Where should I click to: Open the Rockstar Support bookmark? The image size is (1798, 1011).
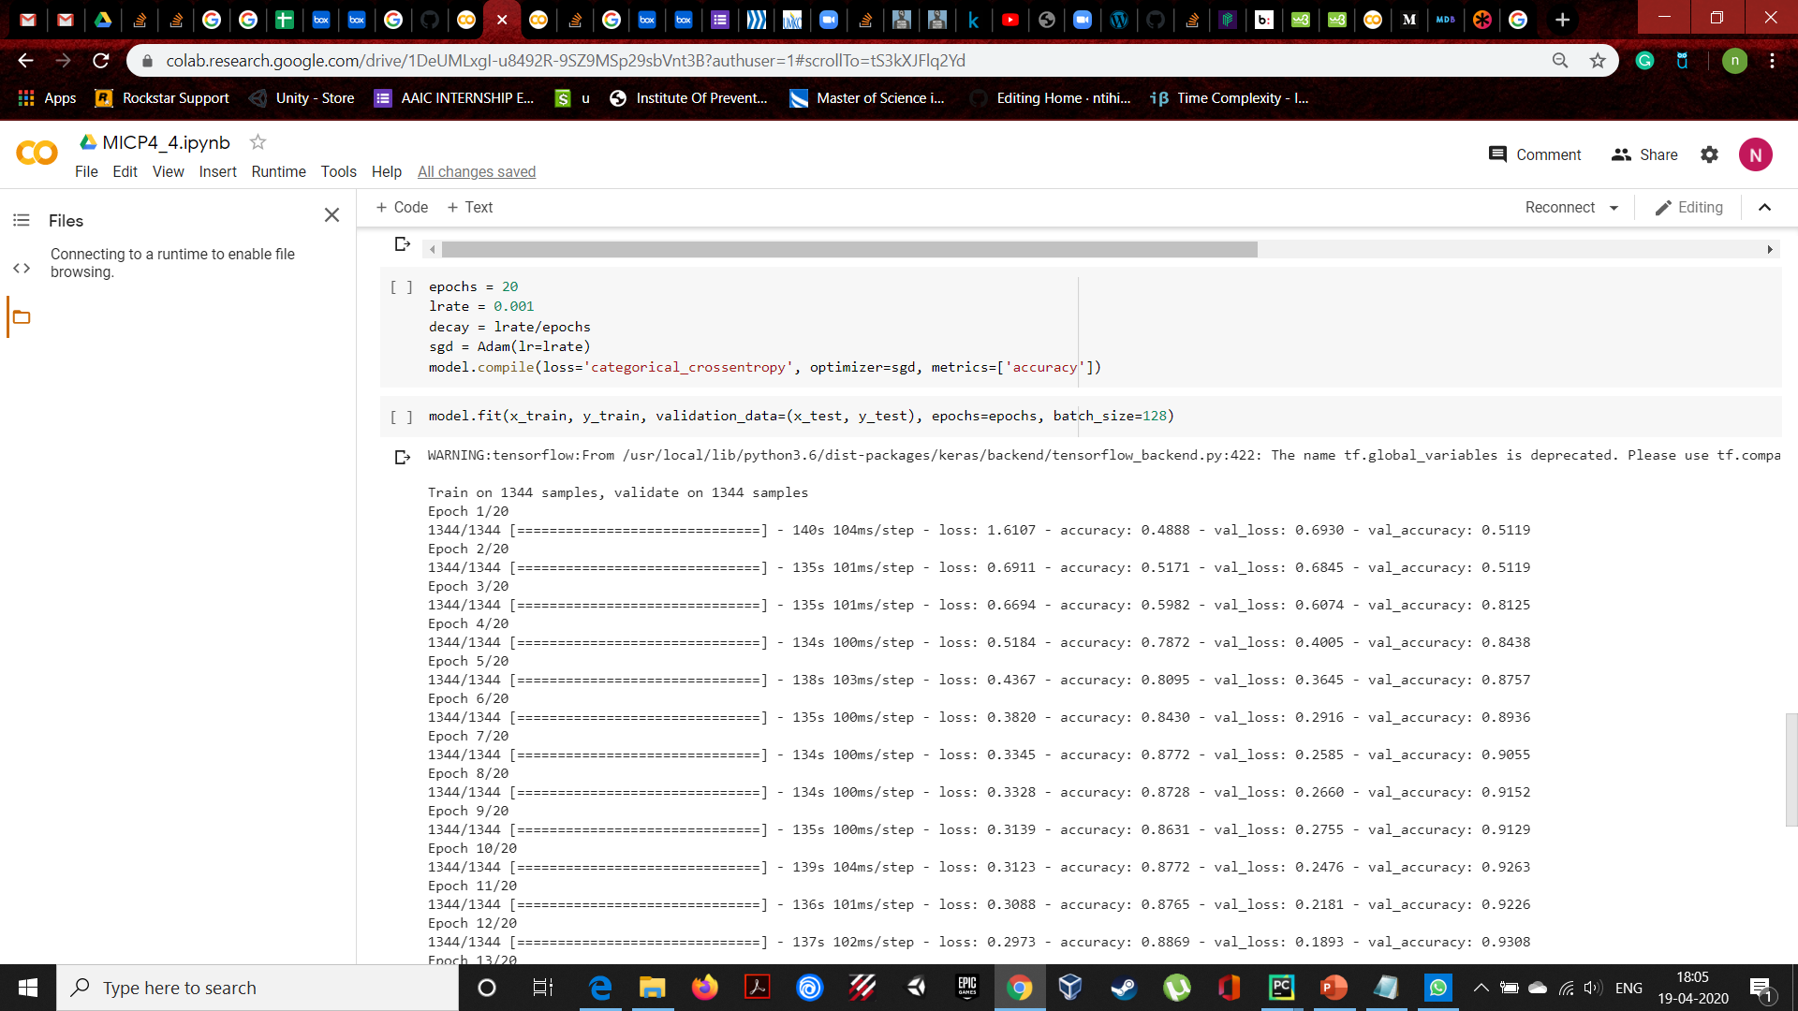point(162,98)
